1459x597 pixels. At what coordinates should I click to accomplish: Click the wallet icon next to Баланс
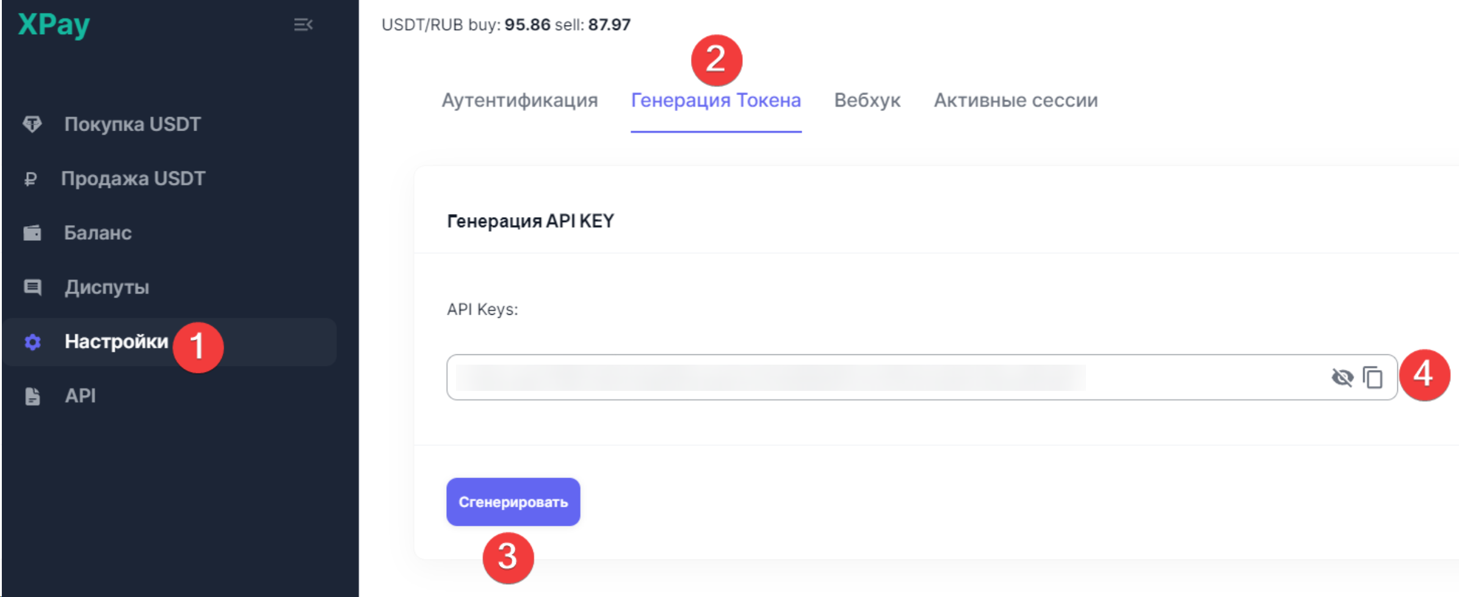tap(32, 233)
